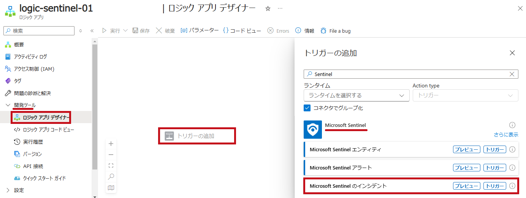The width and height of the screenshot is (526, 198).
Task: Collapse sidebar with double chevron icon
Action: pyautogui.click(x=92, y=31)
